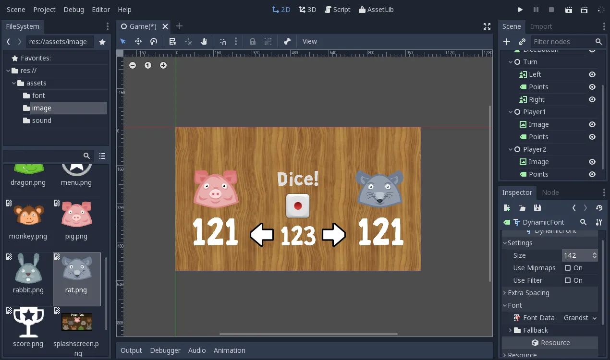Add current folder to Favorites
610x360 pixels.
coord(102,42)
